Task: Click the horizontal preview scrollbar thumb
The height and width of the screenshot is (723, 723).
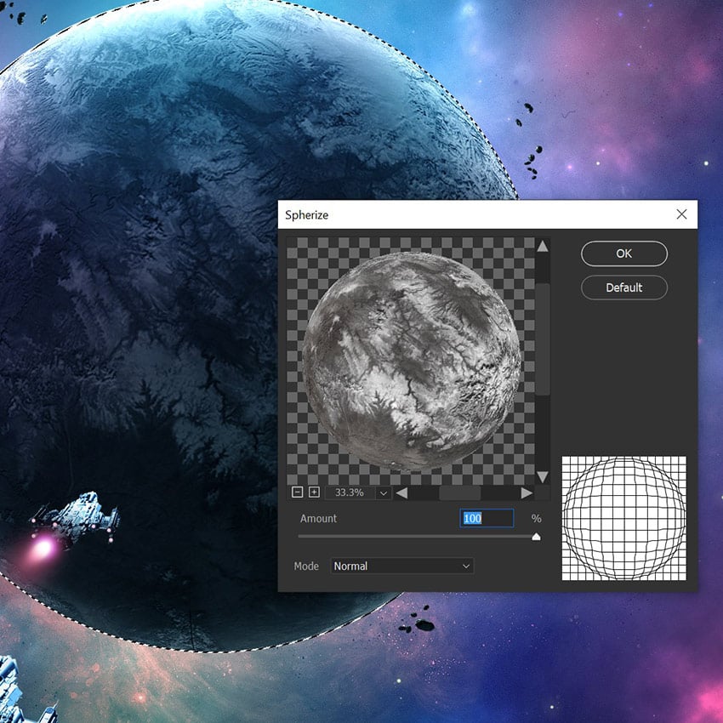Action: (x=459, y=492)
